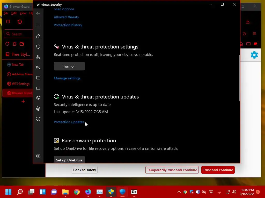Screen dimensions: 265x198
Task: Click reload icon in browser sidebar
Action: 7,44
